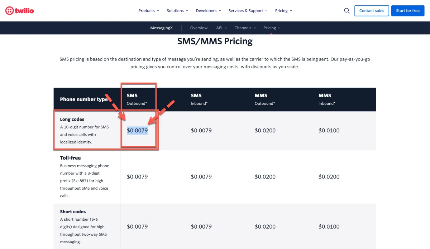
Task: Open the search magnifier icon
Action: point(347,11)
